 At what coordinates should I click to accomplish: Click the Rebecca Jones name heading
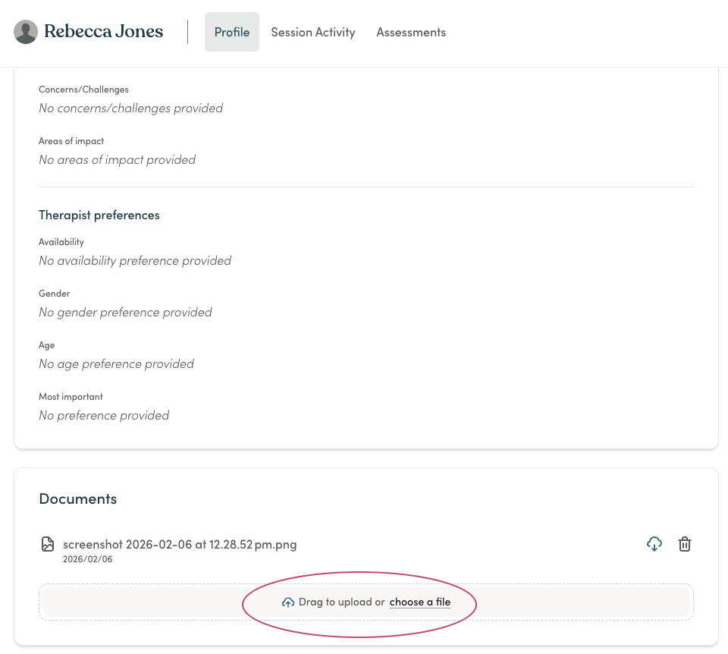click(104, 31)
